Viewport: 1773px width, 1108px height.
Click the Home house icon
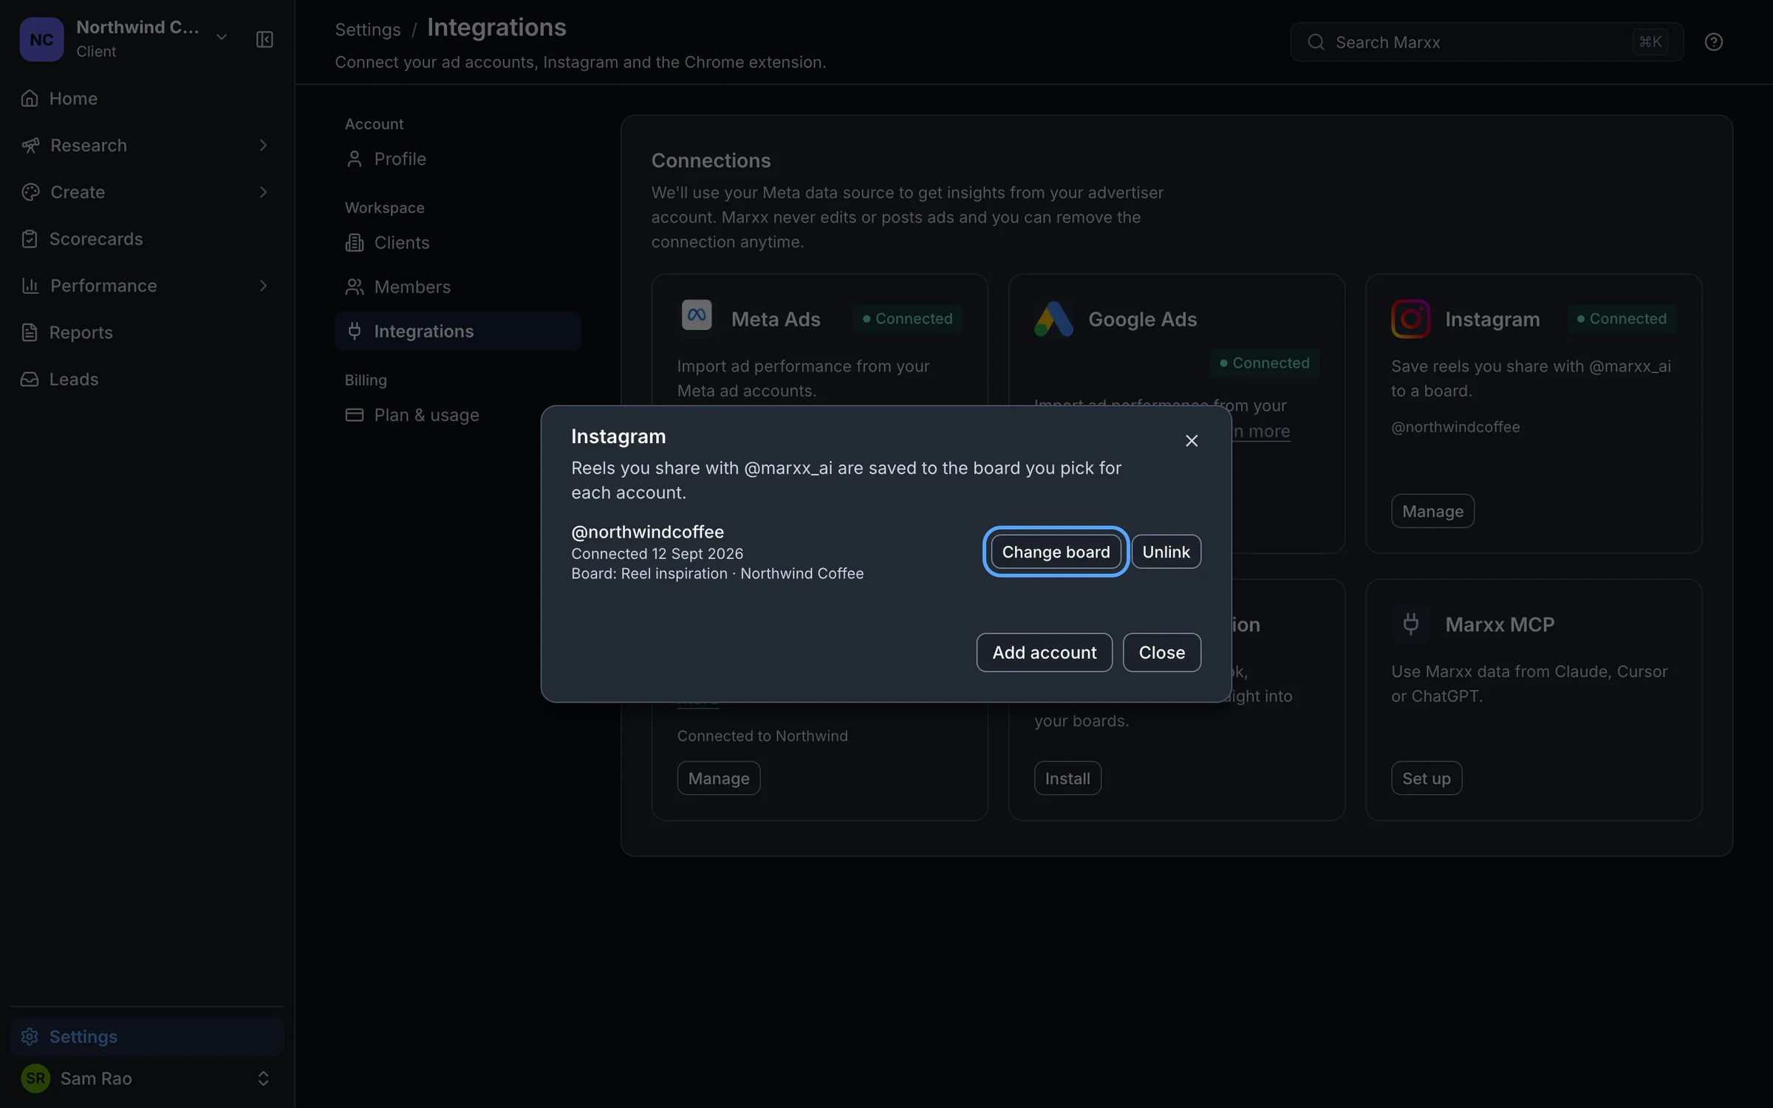(x=30, y=98)
